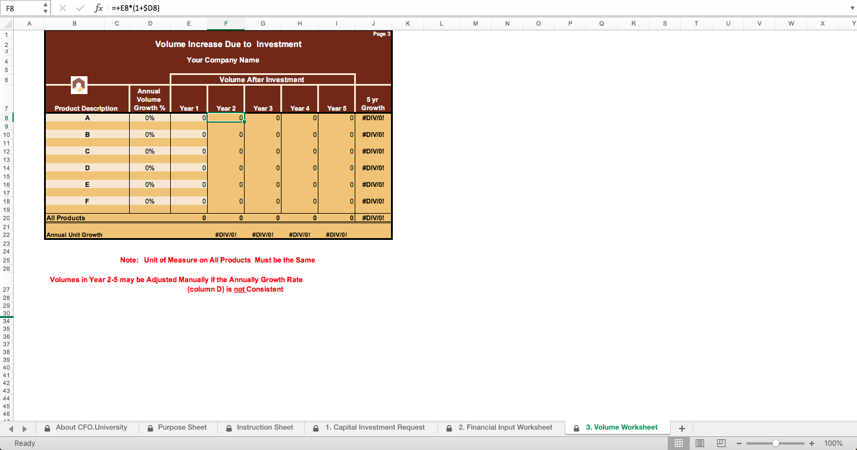Click All Products 5 yr Growth #DIV/0! cell

pyautogui.click(x=373, y=218)
